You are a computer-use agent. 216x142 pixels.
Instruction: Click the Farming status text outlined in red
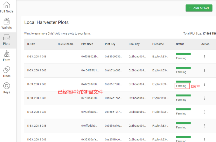181,86
